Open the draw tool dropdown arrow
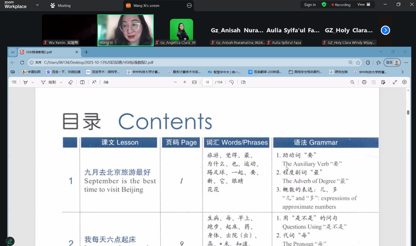Screen dimensions: 416x246 (x=60, y=82)
